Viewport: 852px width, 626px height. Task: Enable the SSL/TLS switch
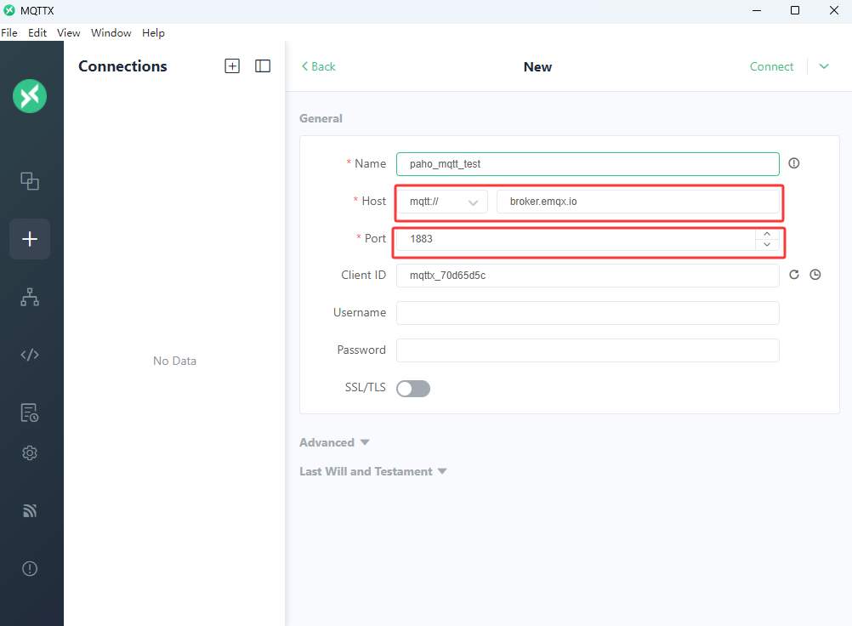click(x=413, y=388)
